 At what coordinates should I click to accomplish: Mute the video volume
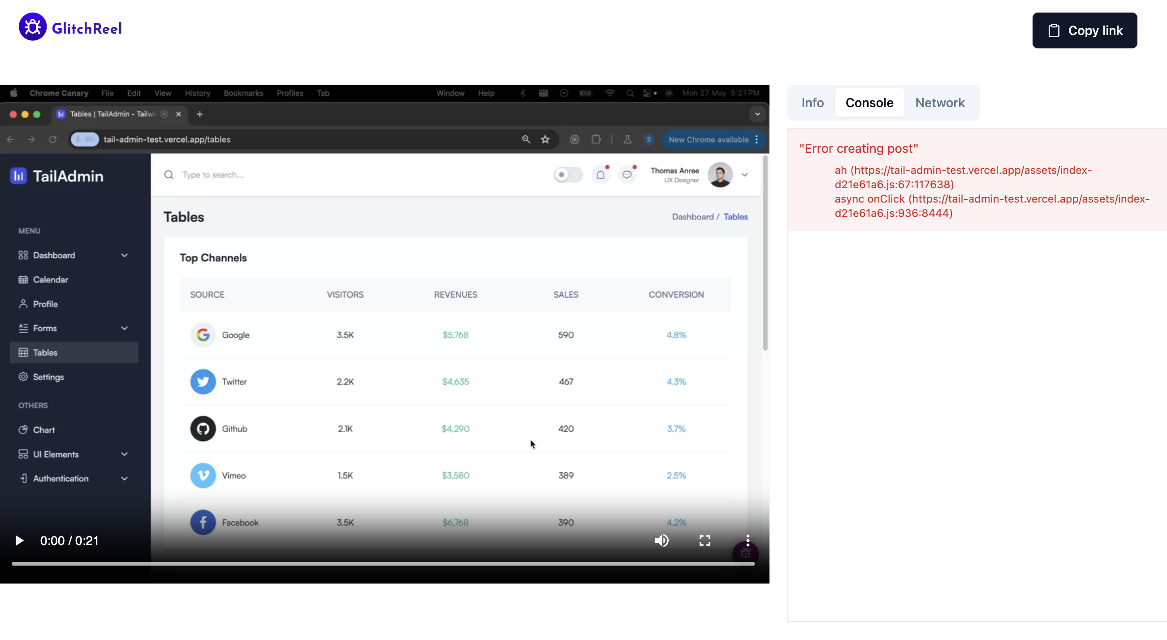(x=662, y=541)
